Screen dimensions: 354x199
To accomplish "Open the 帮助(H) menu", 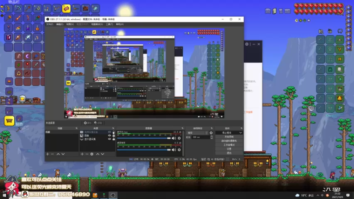I will point(119,24).
